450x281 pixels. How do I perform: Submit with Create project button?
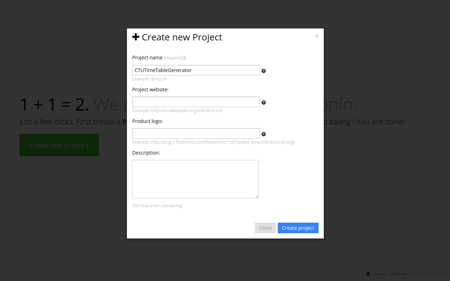(298, 228)
